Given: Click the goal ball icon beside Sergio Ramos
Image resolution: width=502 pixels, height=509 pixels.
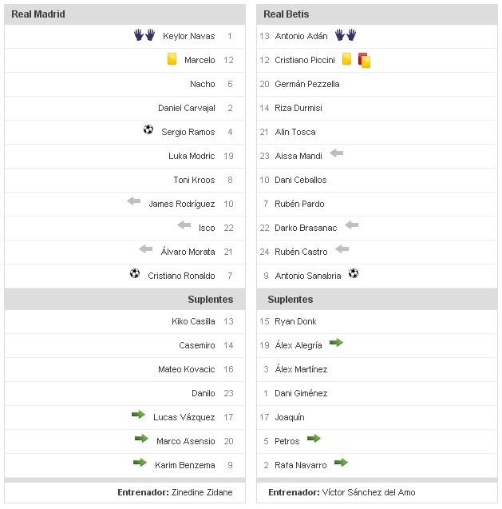Looking at the screenshot, I should (148, 129).
